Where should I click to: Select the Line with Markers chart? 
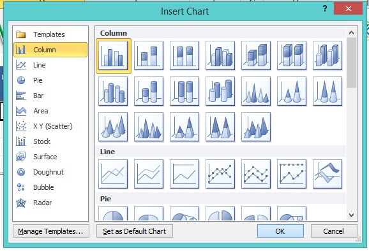coord(220,174)
